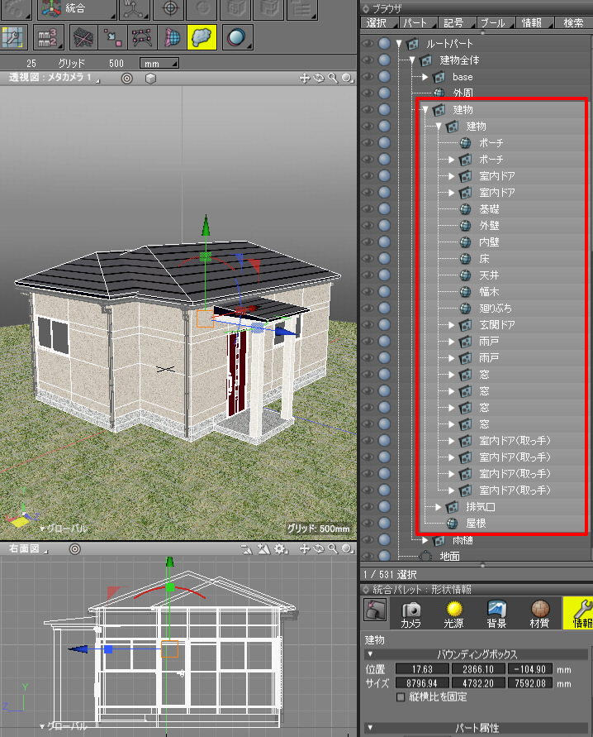Expand the 玄関ドア part node
The width and height of the screenshot is (593, 737).
click(x=451, y=325)
